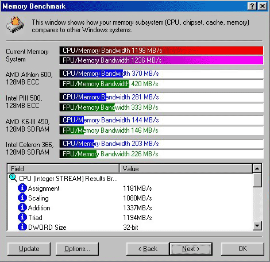Click the 1194MB/s Triad value
The width and height of the screenshot is (270, 262).
pos(137,218)
